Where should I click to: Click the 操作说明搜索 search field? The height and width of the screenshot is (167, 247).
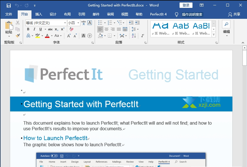(192, 15)
